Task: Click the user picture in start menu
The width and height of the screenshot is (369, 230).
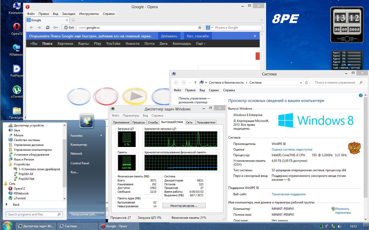Action: click(x=86, y=121)
